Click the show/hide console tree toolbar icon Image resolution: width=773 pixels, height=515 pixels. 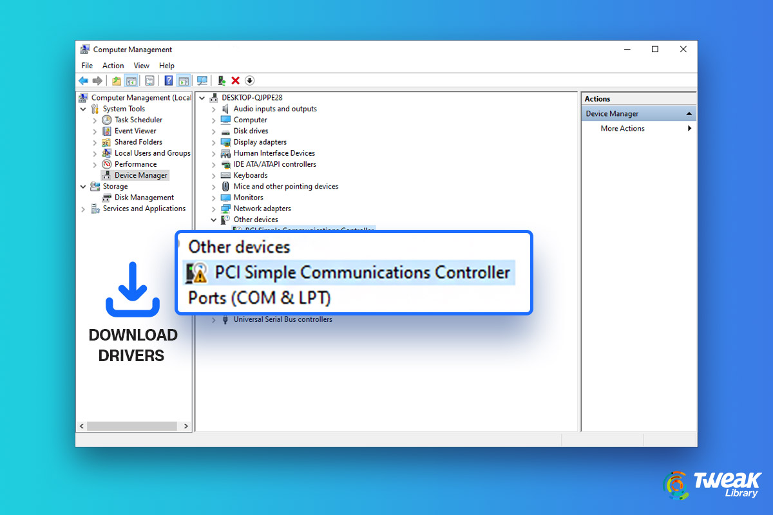(x=132, y=80)
